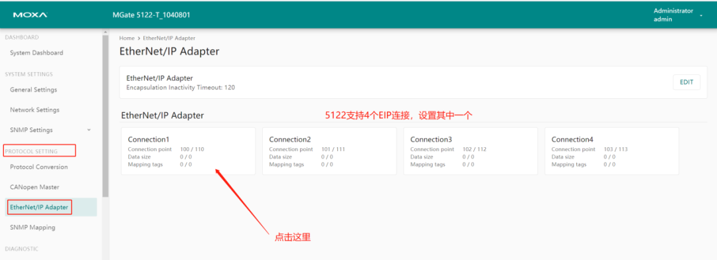717x260 pixels.
Task: Click Connection3 Data size label
Action: tap(422, 157)
